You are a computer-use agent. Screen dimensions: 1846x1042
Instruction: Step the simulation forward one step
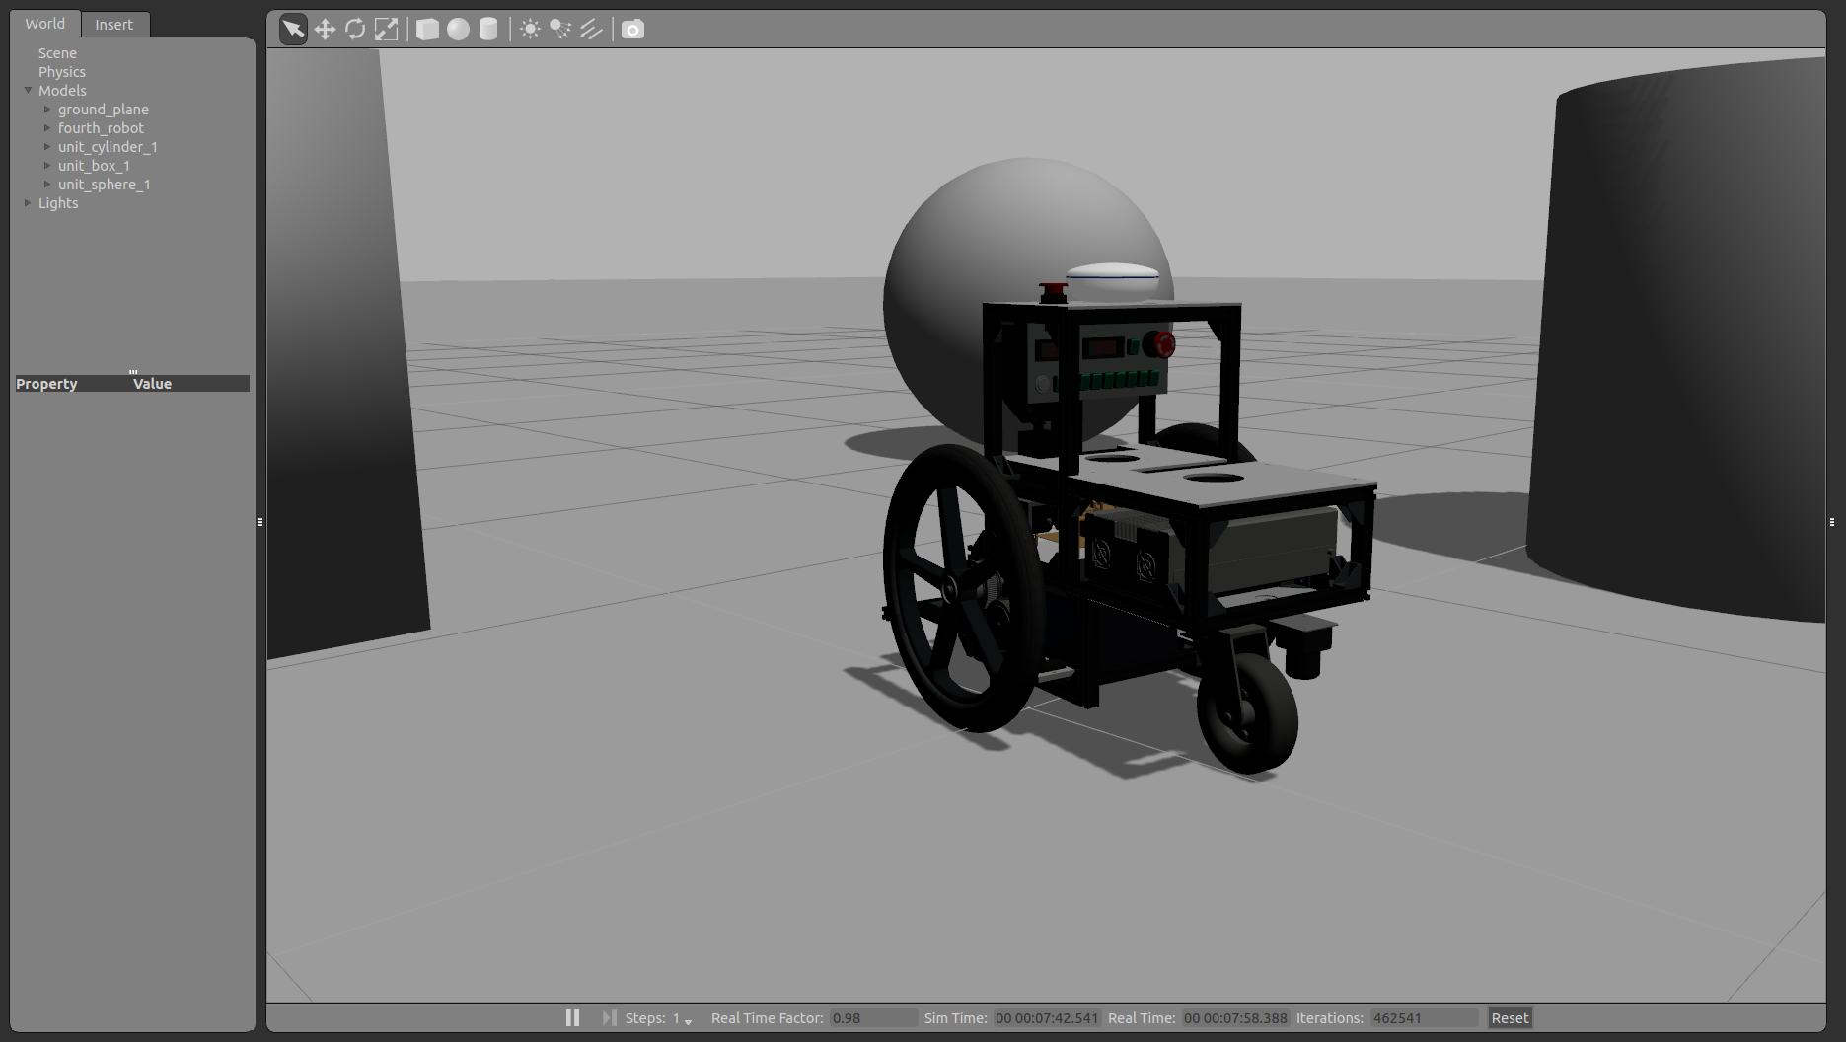608,1017
